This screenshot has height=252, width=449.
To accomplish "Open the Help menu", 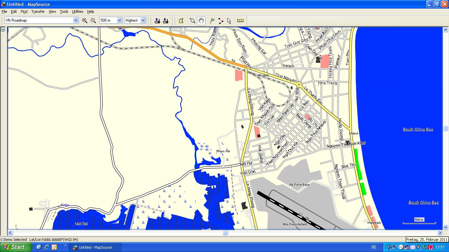I will pyautogui.click(x=91, y=11).
